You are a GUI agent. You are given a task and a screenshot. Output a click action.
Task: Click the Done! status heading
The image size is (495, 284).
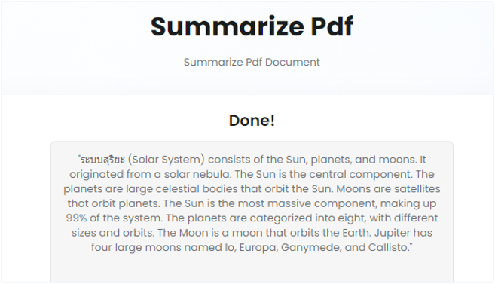point(252,121)
